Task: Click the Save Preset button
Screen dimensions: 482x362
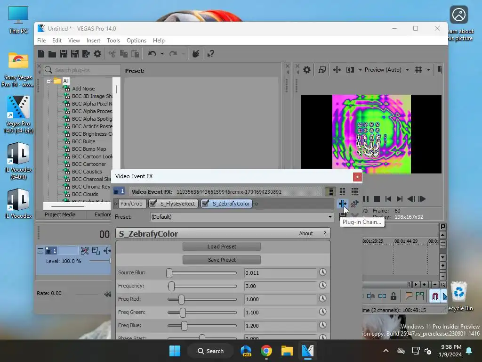Action: point(222,260)
